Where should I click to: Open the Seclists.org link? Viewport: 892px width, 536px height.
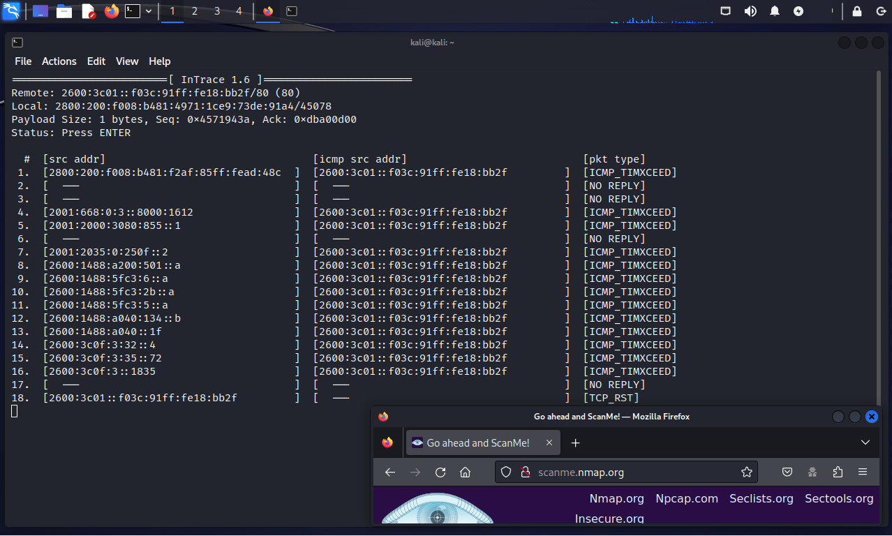[x=761, y=498]
